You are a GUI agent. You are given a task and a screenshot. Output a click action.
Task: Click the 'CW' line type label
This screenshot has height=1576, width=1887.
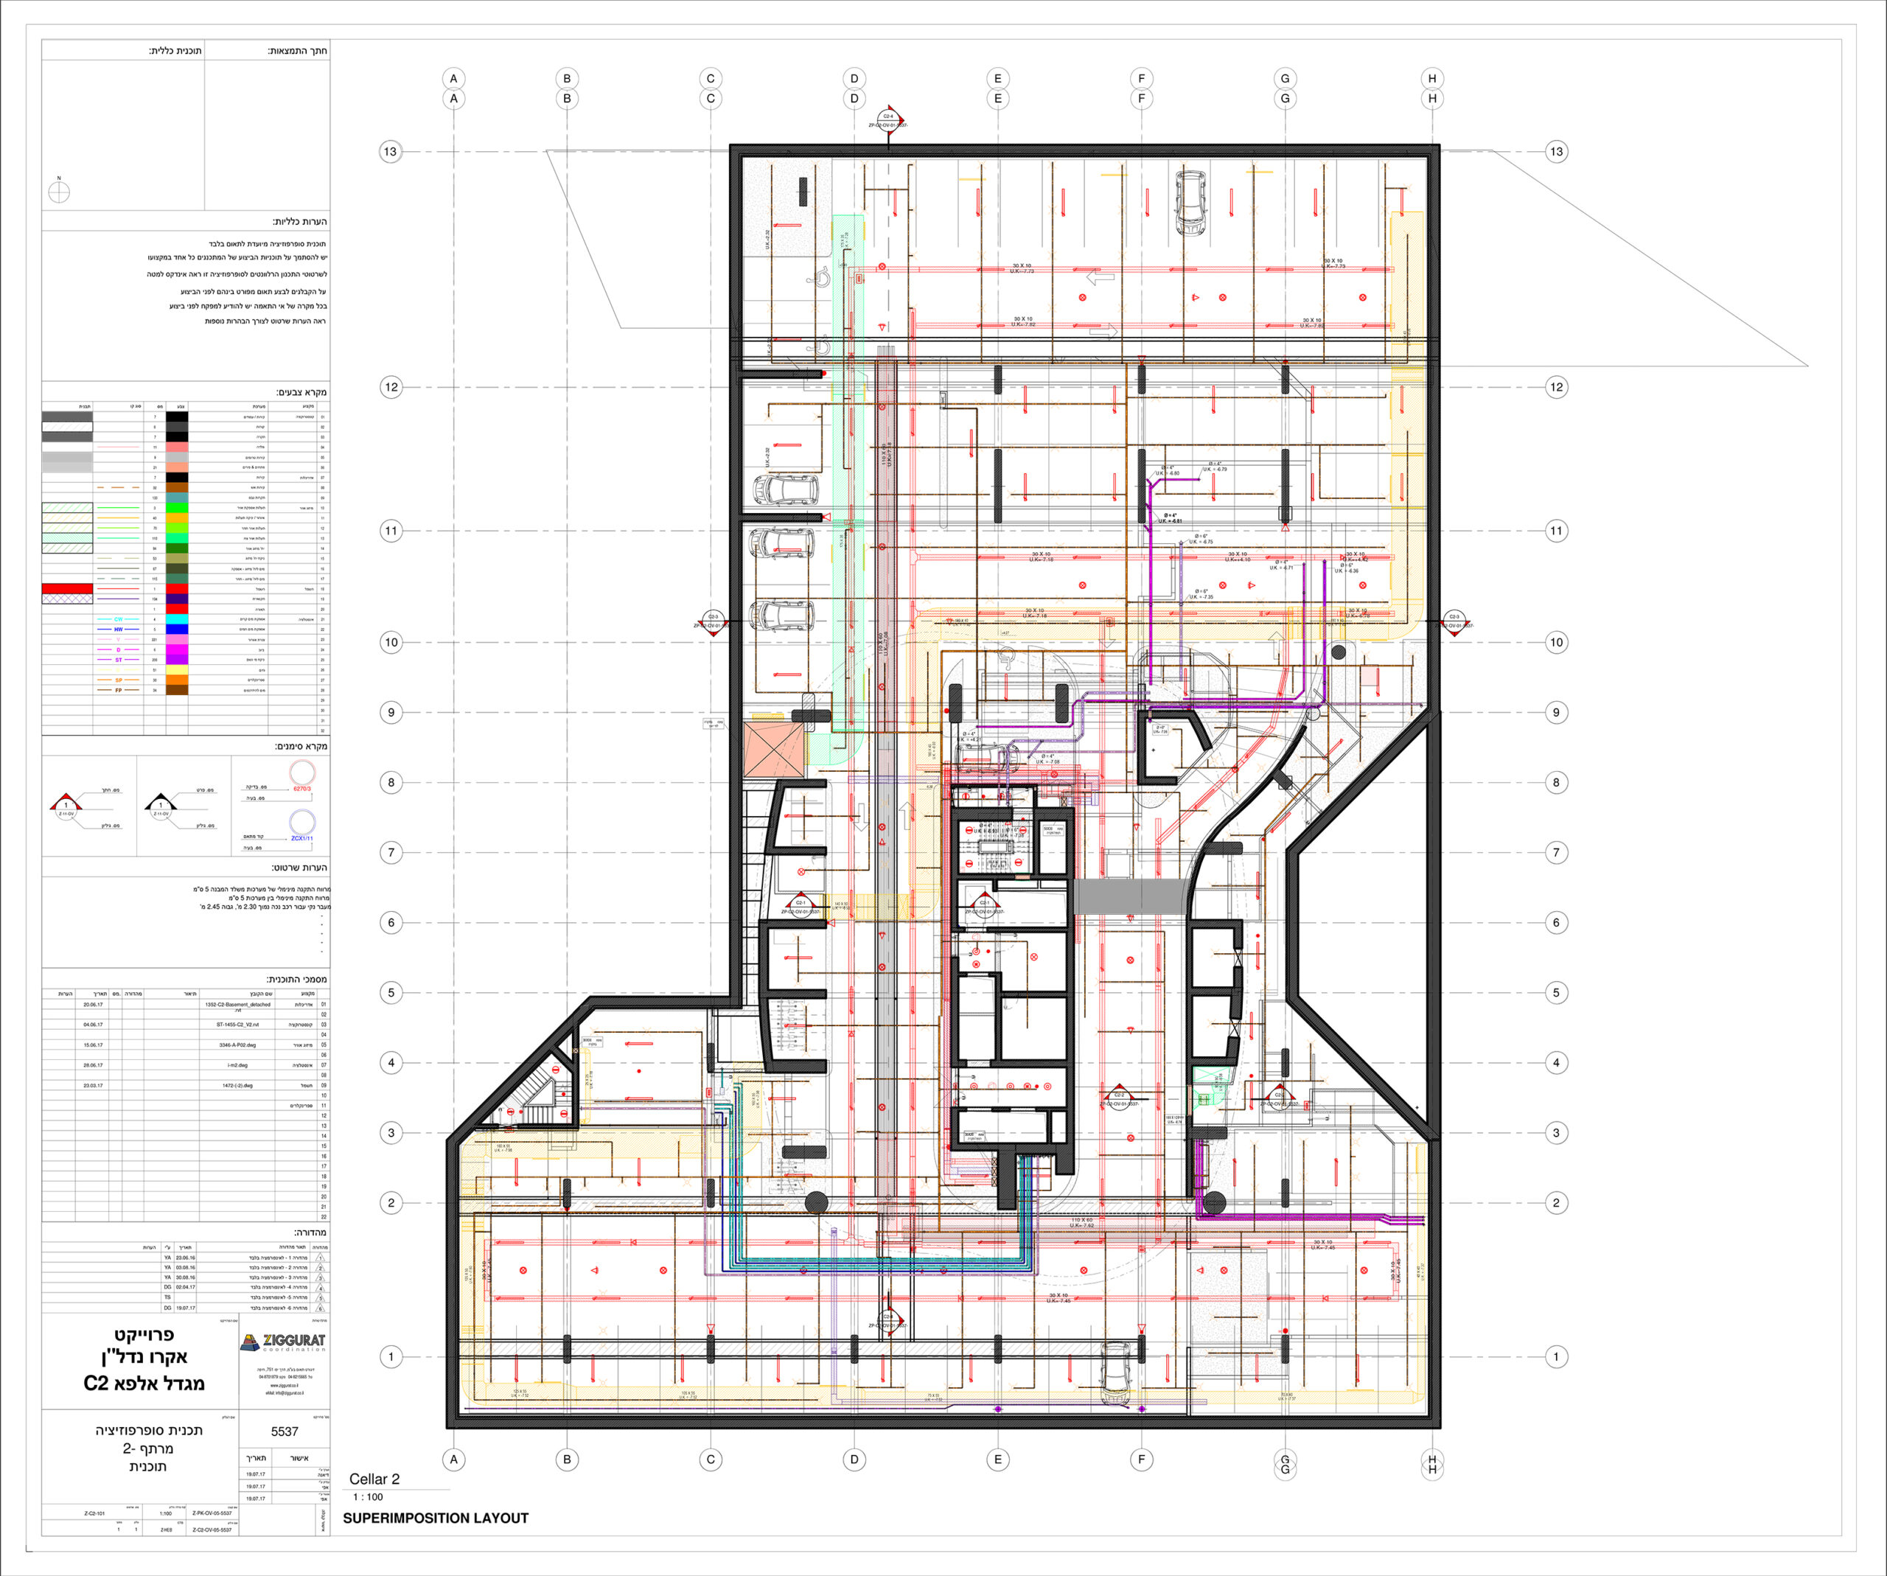coord(119,619)
